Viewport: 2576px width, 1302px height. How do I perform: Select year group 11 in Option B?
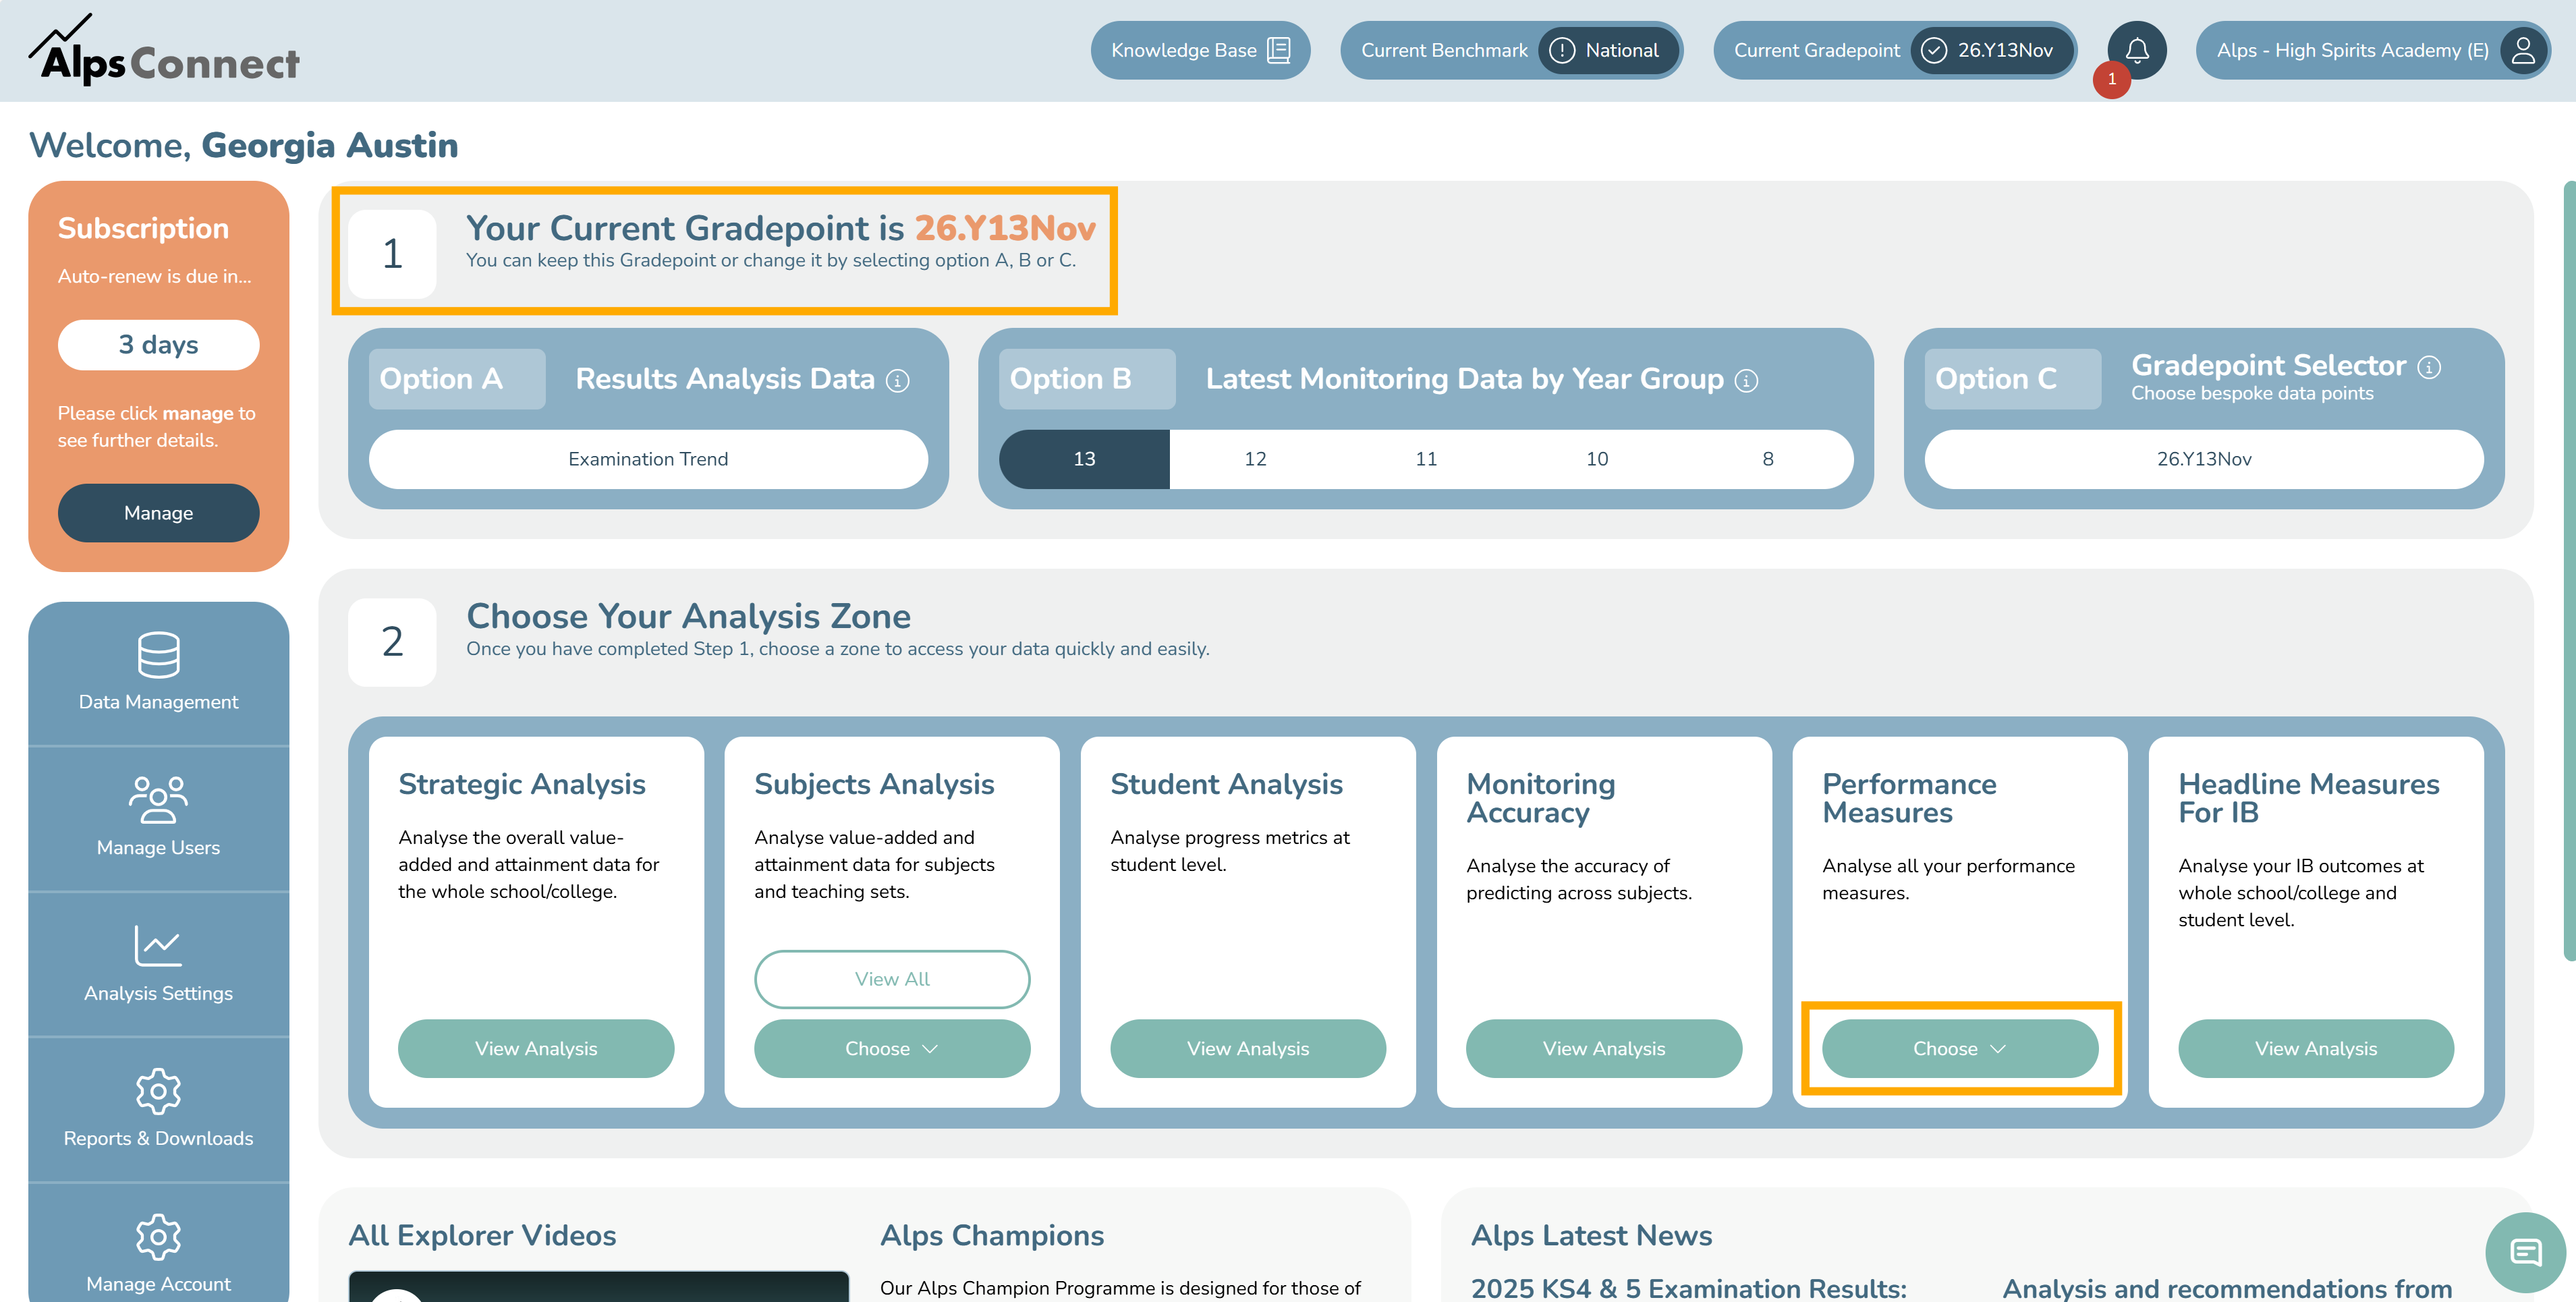(x=1426, y=459)
